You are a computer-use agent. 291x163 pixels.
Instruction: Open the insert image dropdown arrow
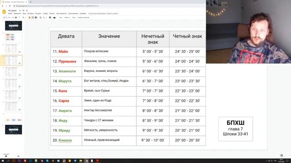(x=38, y=18)
